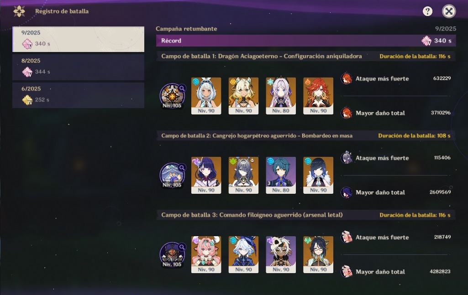
Task: Select the 8/2025 record with 344 s
Action: point(78,67)
